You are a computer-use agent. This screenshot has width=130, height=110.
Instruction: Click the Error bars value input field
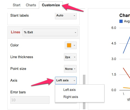point(30,100)
